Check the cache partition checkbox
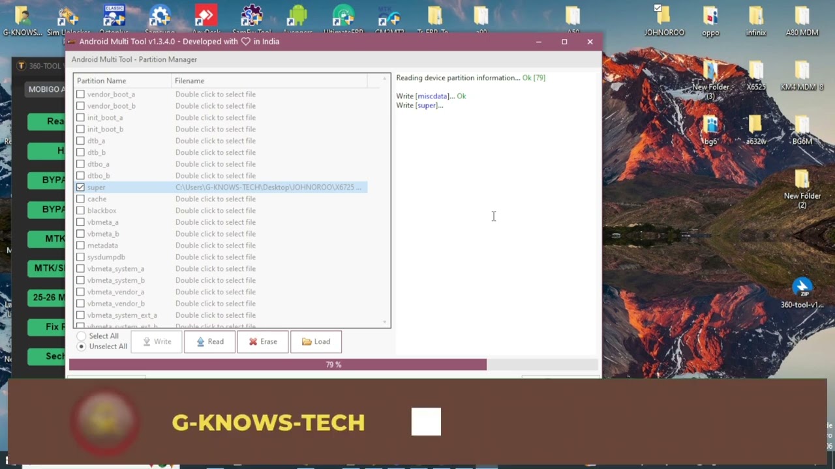The image size is (835, 469). click(x=80, y=199)
